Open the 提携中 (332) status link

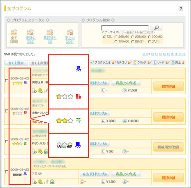pyautogui.click(x=30, y=40)
